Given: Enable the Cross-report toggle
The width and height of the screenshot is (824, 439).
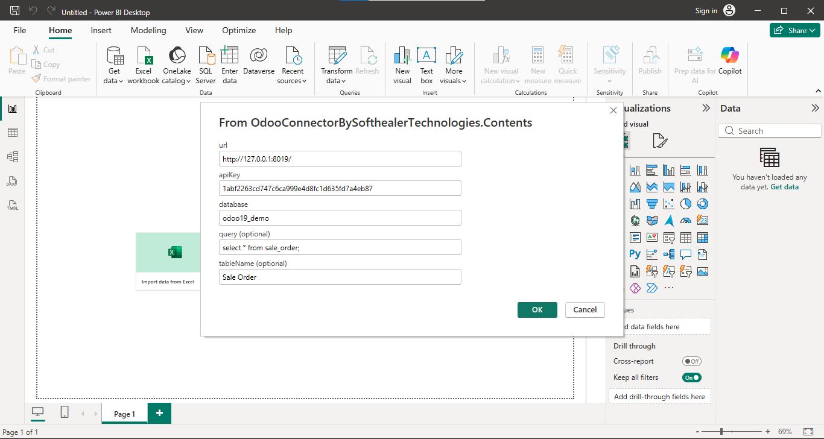Looking at the screenshot, I should [x=692, y=361].
